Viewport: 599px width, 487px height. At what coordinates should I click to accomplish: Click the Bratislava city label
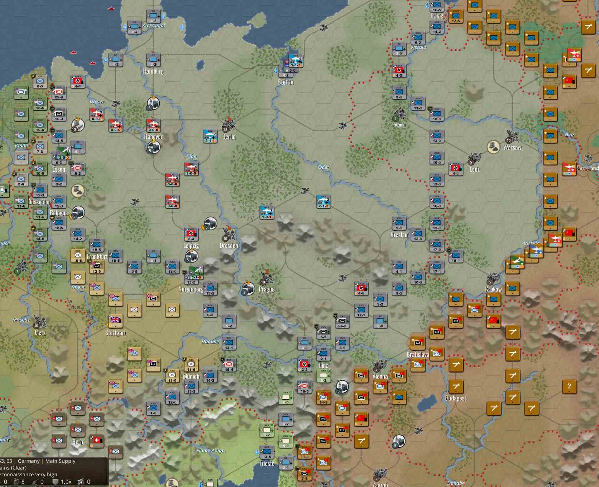click(418, 355)
